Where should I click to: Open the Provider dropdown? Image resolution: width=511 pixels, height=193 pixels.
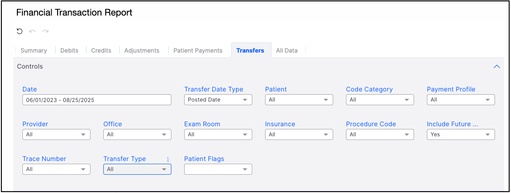(56, 134)
